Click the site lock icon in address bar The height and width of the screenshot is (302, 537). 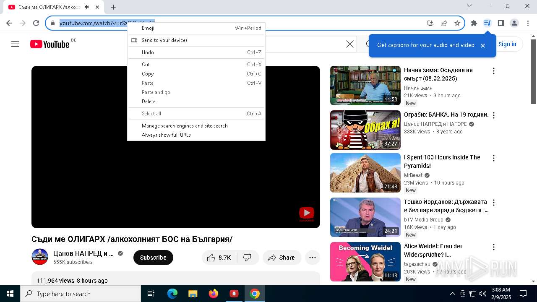pyautogui.click(x=53, y=23)
